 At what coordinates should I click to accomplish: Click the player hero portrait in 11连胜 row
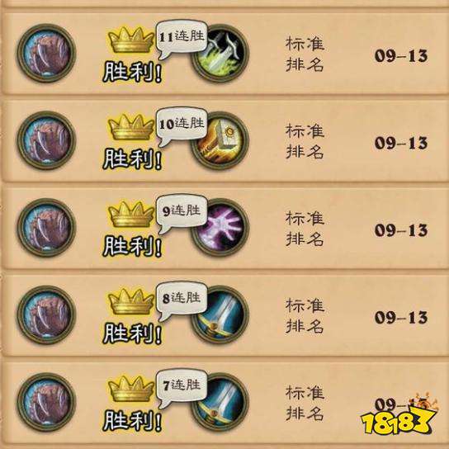point(46,53)
